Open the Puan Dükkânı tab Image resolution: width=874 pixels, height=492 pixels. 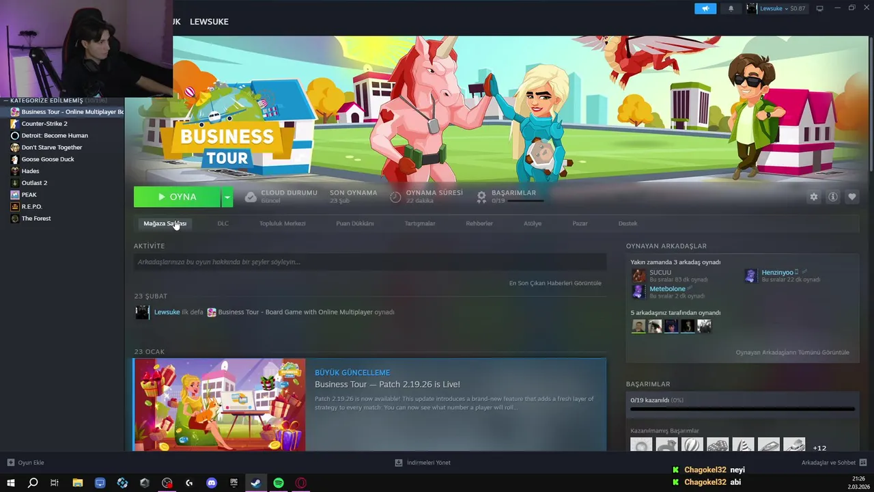coord(354,223)
